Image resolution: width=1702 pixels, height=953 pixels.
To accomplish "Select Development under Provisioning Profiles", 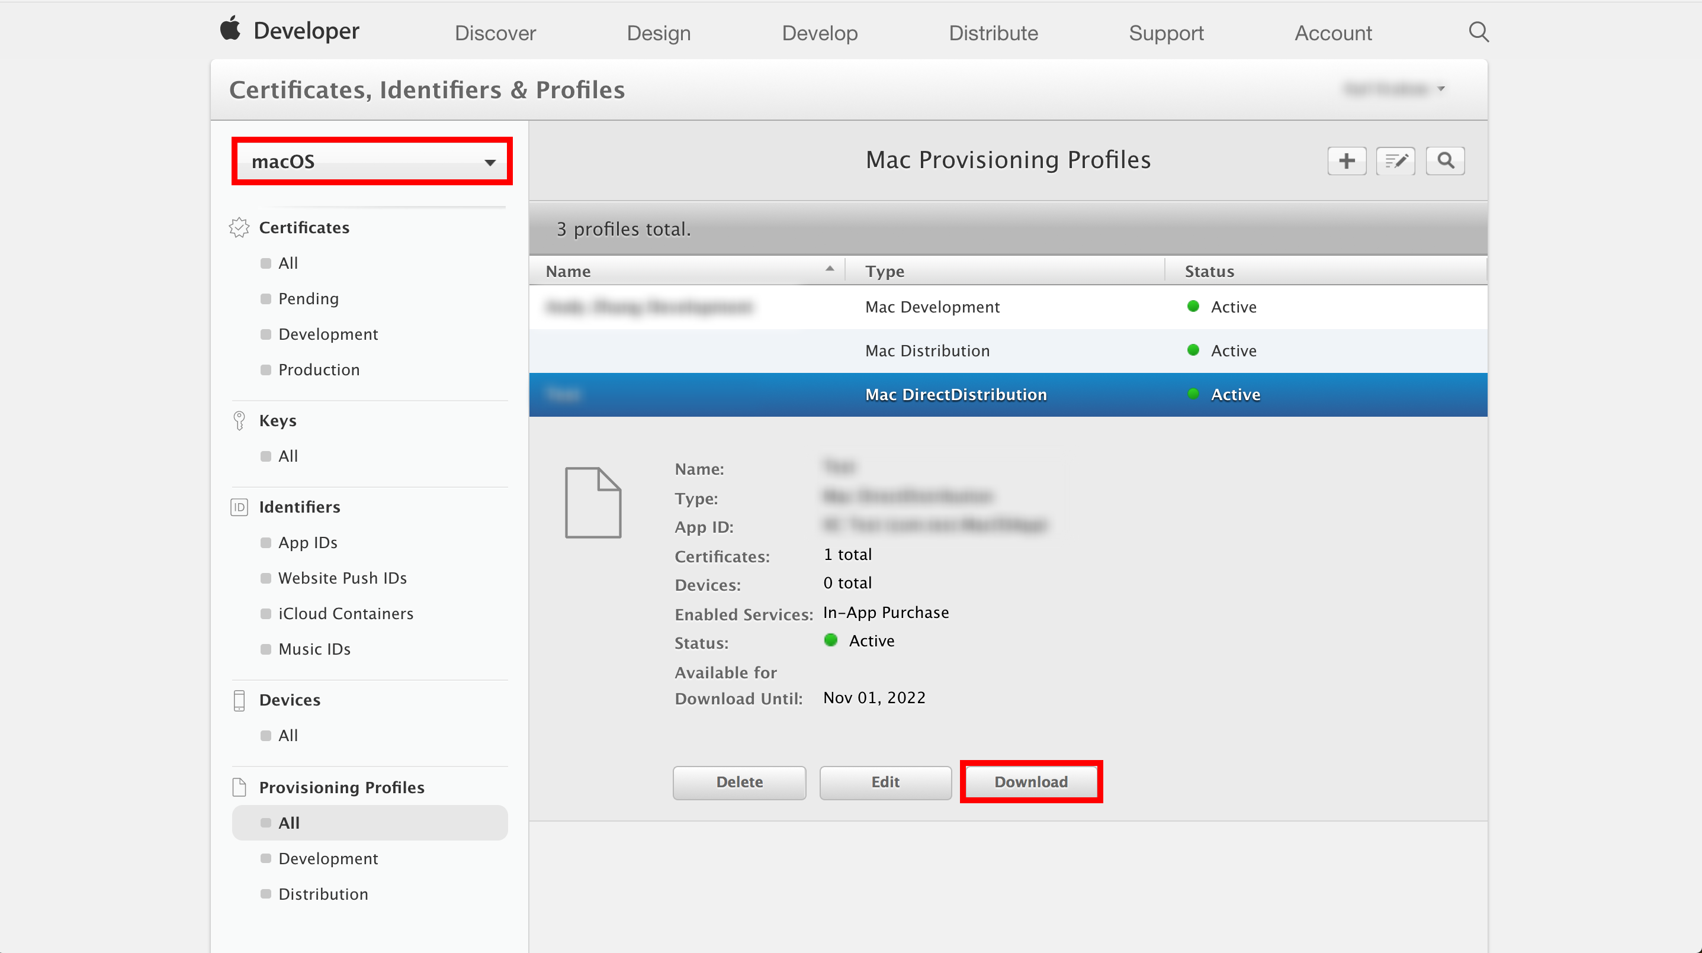I will tap(327, 857).
